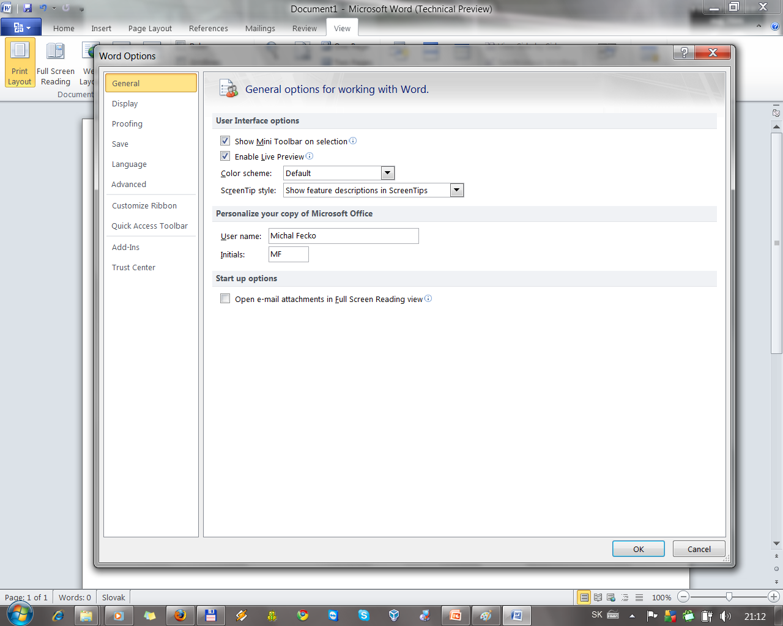
Task: Select the Display category in Word Options
Action: (x=151, y=103)
